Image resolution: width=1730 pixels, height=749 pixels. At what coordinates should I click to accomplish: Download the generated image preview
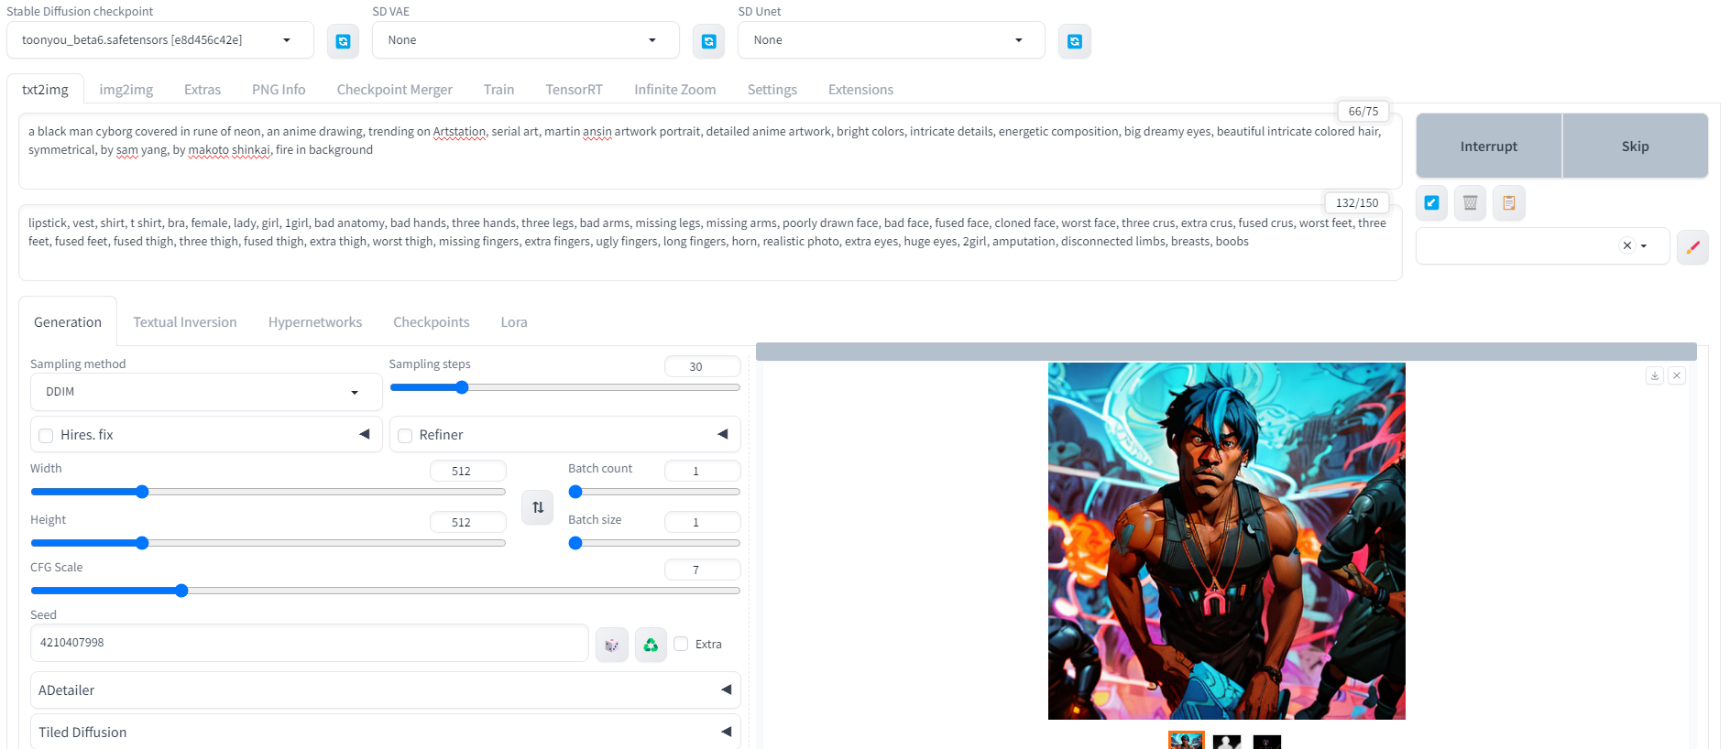point(1655,375)
